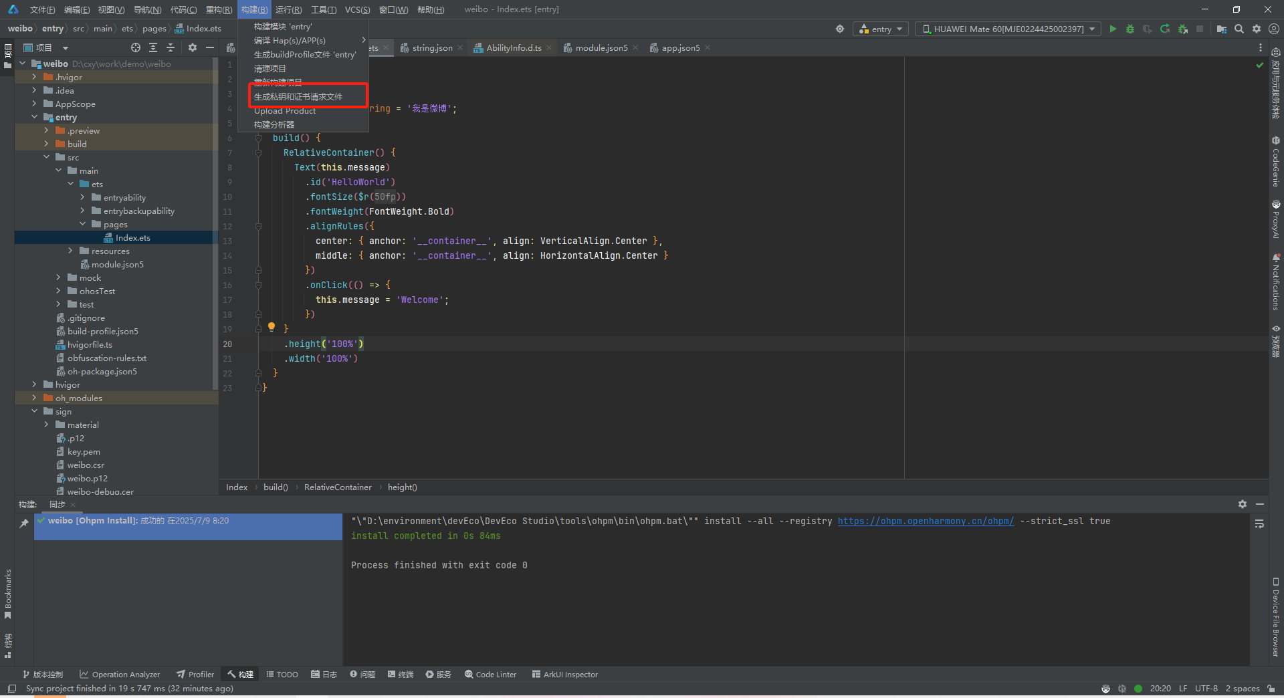
Task: Open build panel settings gear
Action: click(x=1243, y=504)
